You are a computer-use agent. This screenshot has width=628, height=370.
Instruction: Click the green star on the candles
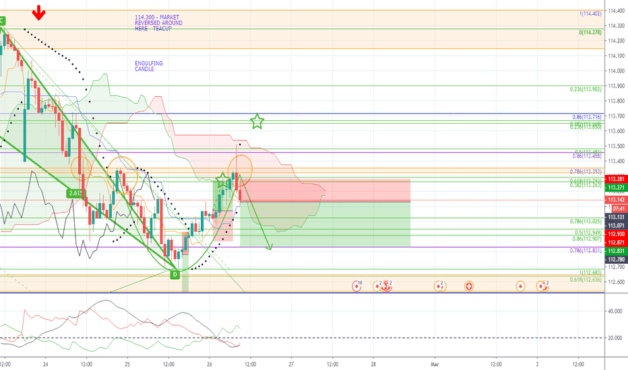(222, 181)
